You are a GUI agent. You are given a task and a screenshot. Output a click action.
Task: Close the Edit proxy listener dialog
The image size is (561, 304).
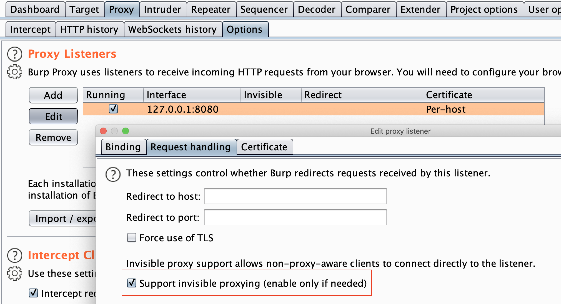[103, 131]
